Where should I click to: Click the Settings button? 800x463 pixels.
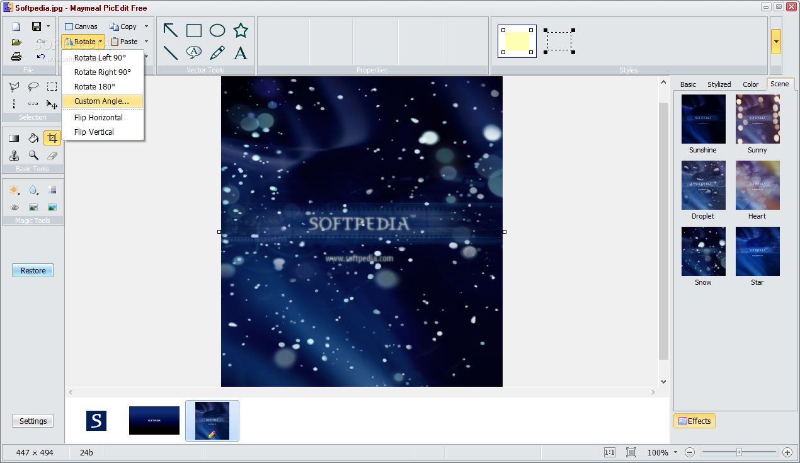(33, 421)
